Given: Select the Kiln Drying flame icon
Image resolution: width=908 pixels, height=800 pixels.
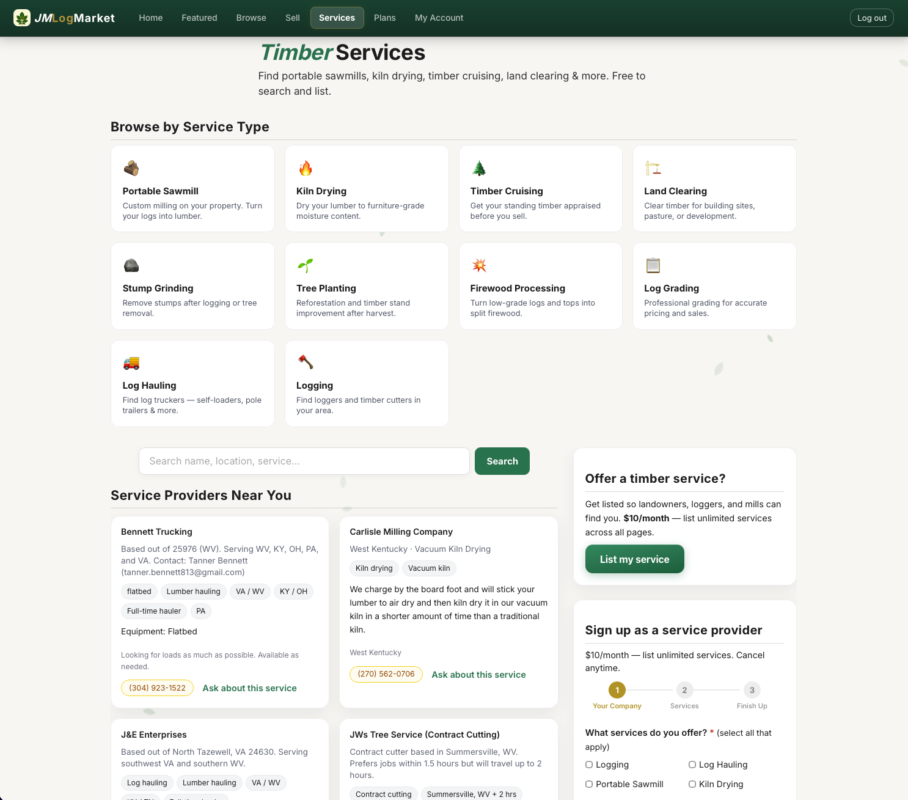Looking at the screenshot, I should 306,167.
